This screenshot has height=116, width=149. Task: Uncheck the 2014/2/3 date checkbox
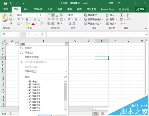tap(30, 90)
